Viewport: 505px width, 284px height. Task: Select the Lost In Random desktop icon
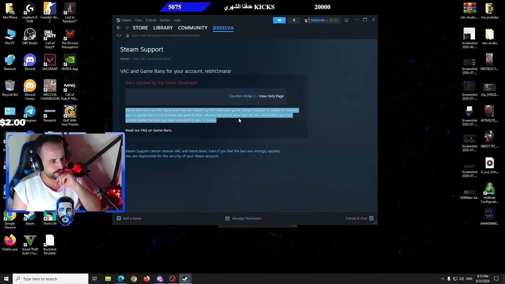(x=70, y=13)
